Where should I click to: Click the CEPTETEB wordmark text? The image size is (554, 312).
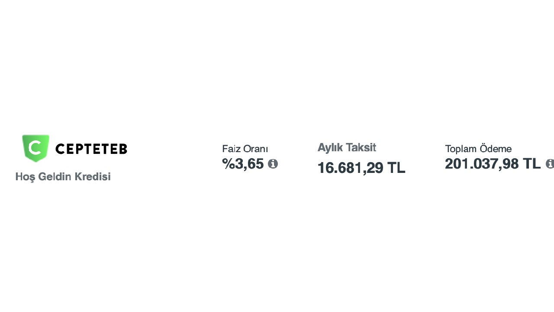[x=91, y=149]
